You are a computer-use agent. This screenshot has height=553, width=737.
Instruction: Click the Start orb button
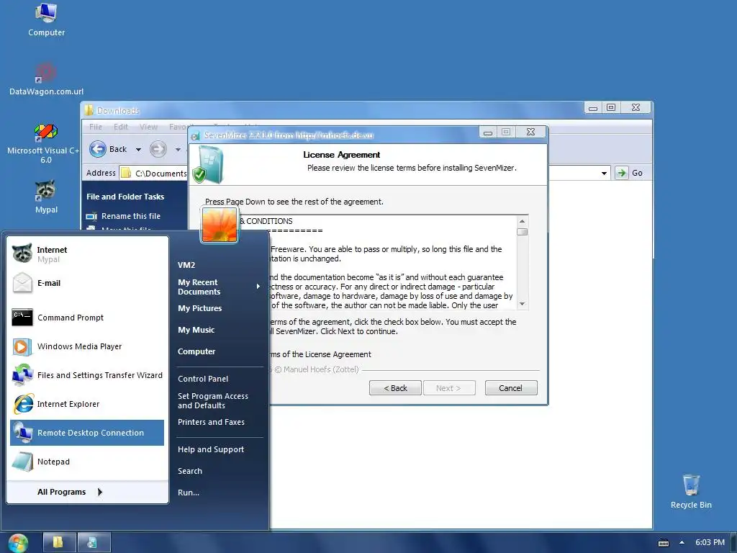tap(18, 543)
